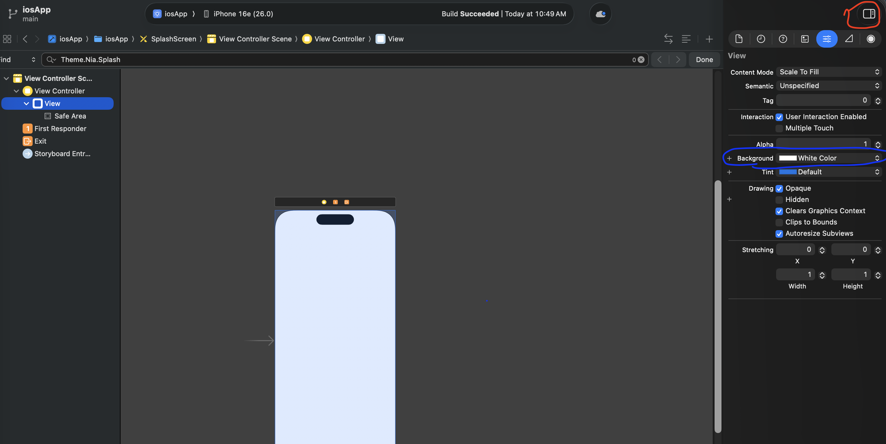Collapse the View Controller tree item

point(16,91)
